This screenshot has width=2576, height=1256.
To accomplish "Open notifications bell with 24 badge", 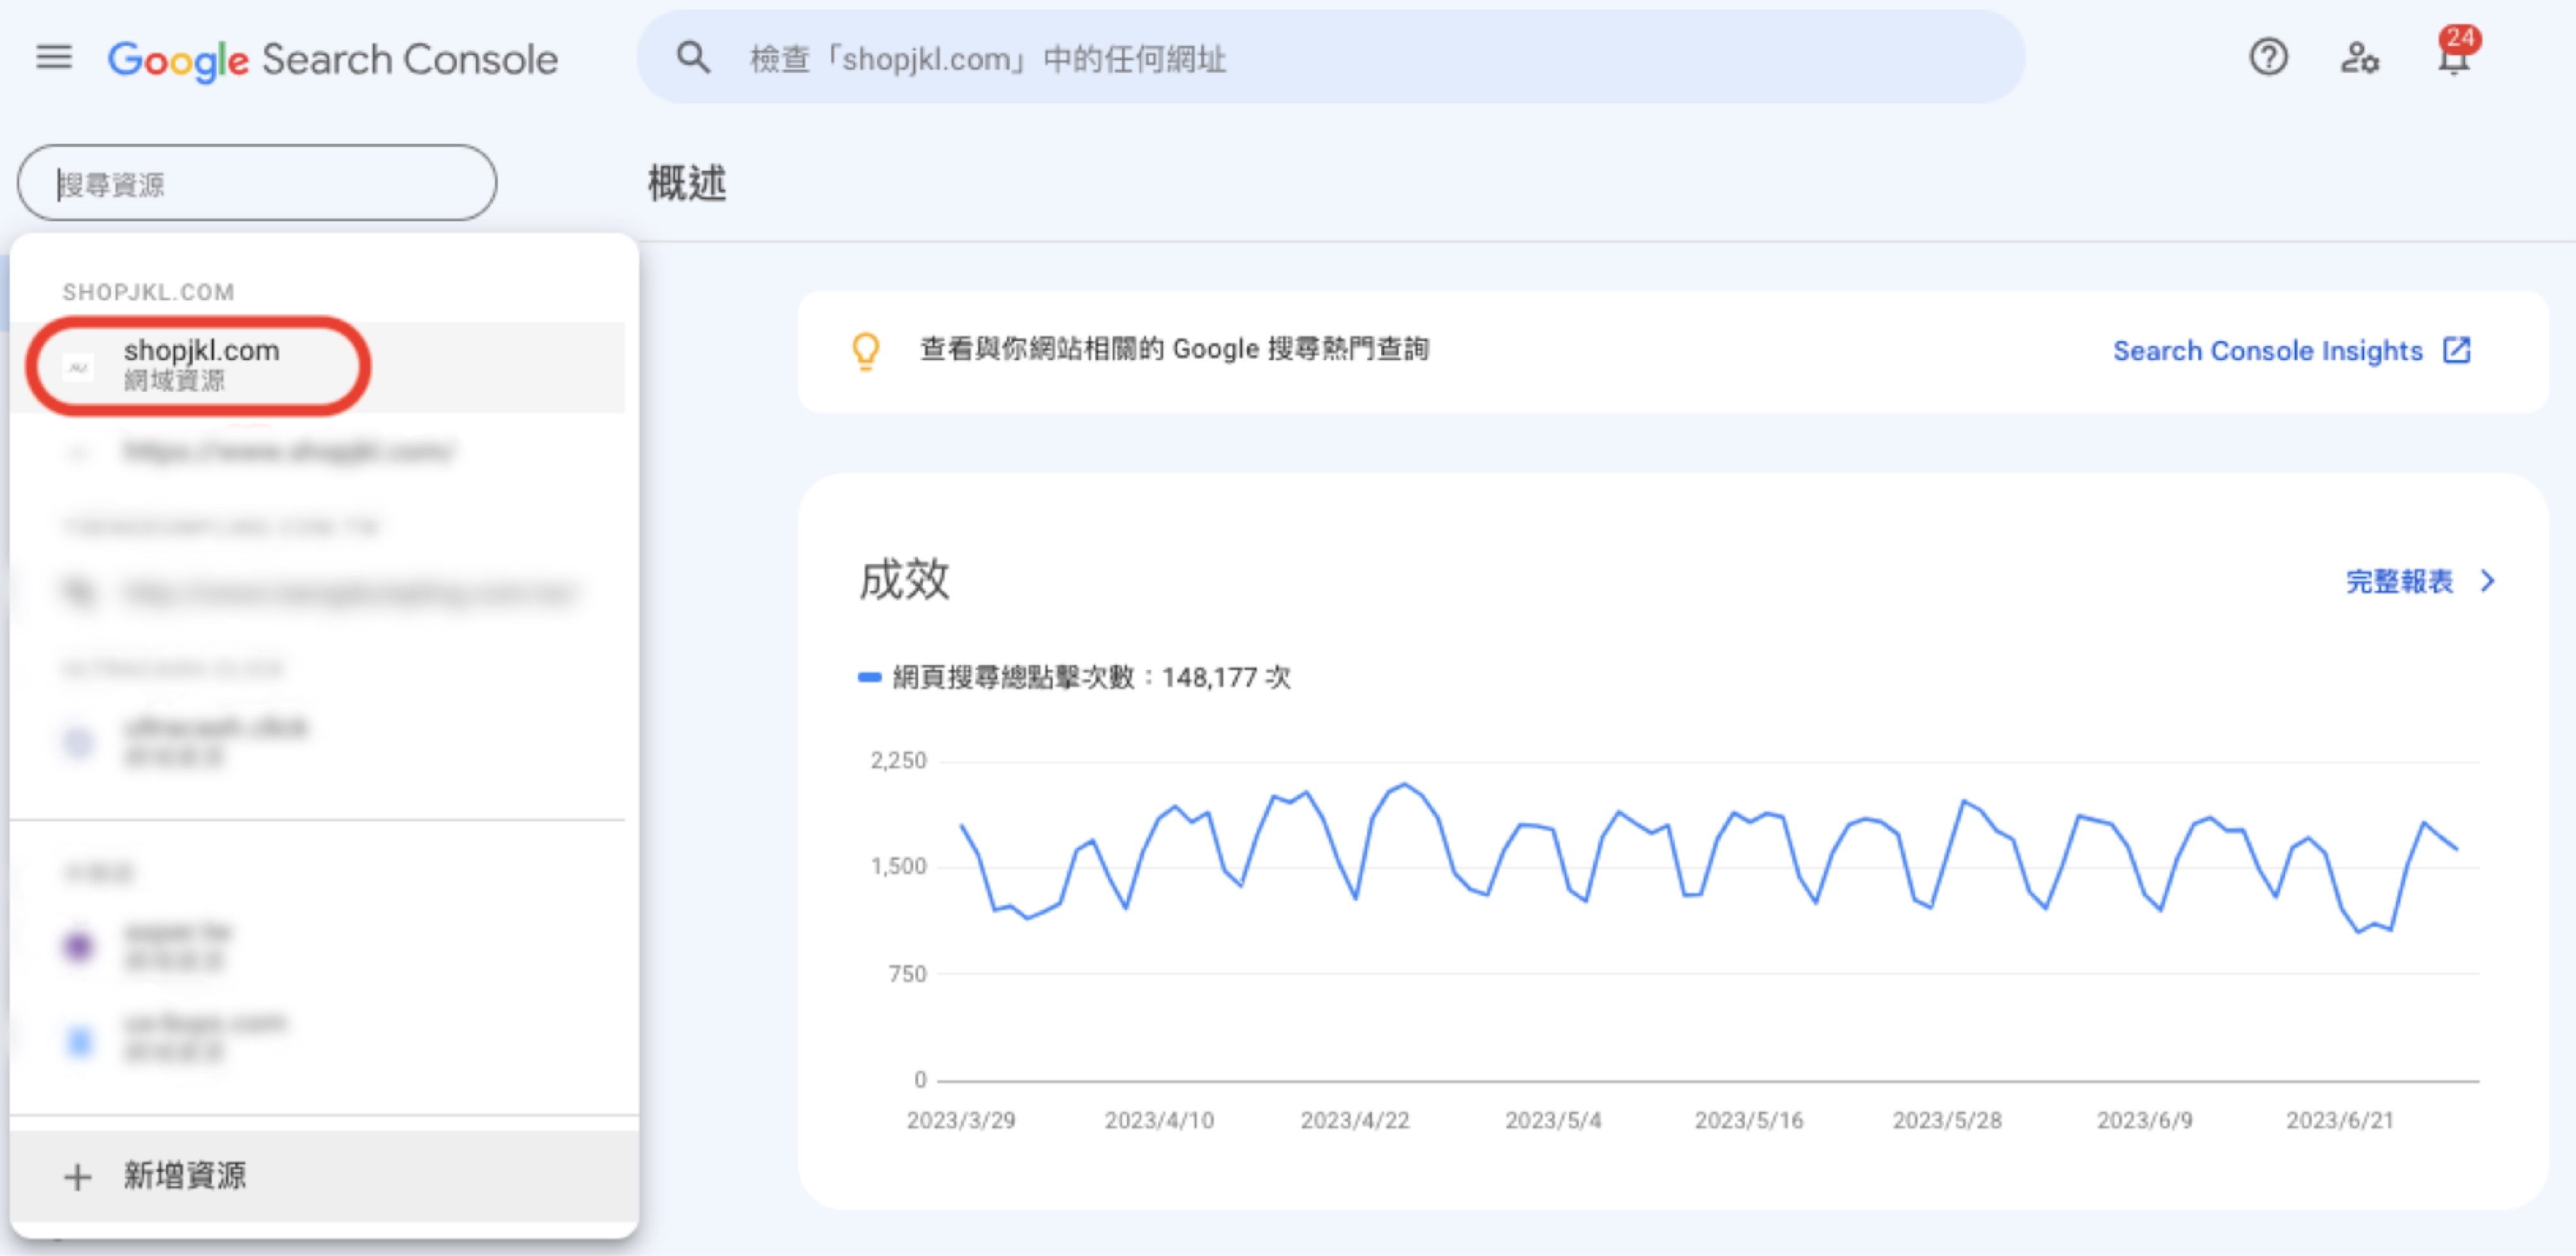I will (2453, 58).
